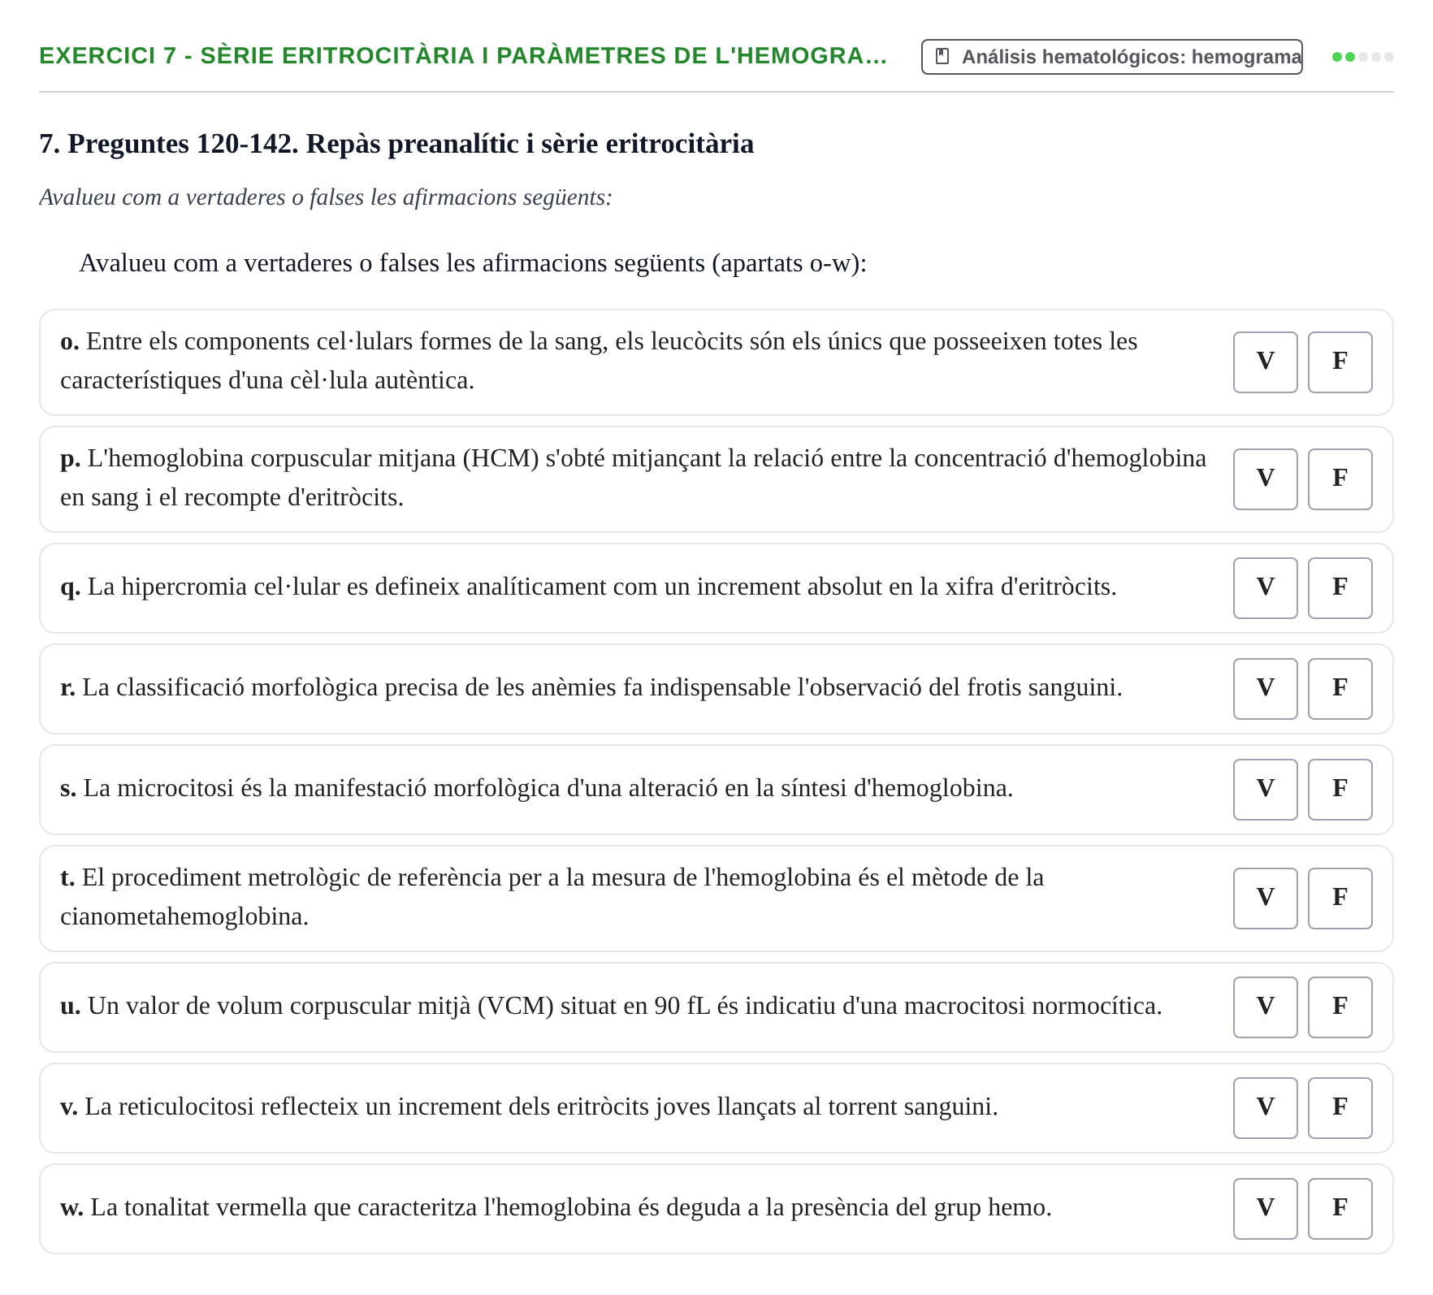Click statement r text about classificació morfològica

(x=591, y=687)
